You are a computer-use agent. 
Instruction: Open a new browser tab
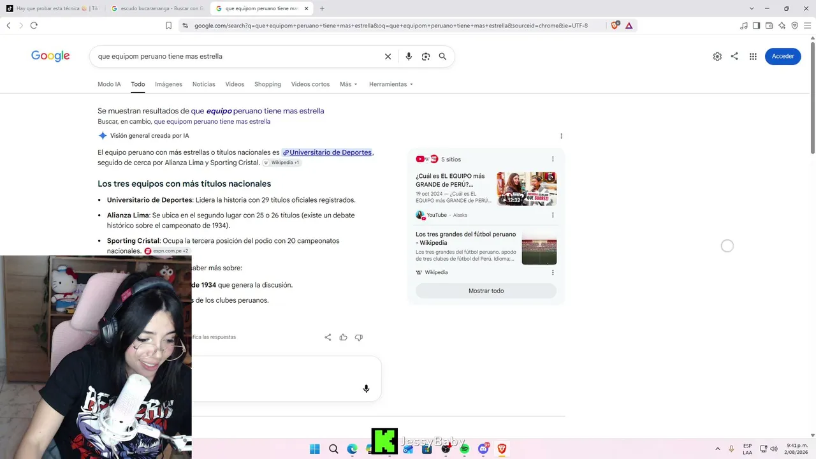[322, 8]
